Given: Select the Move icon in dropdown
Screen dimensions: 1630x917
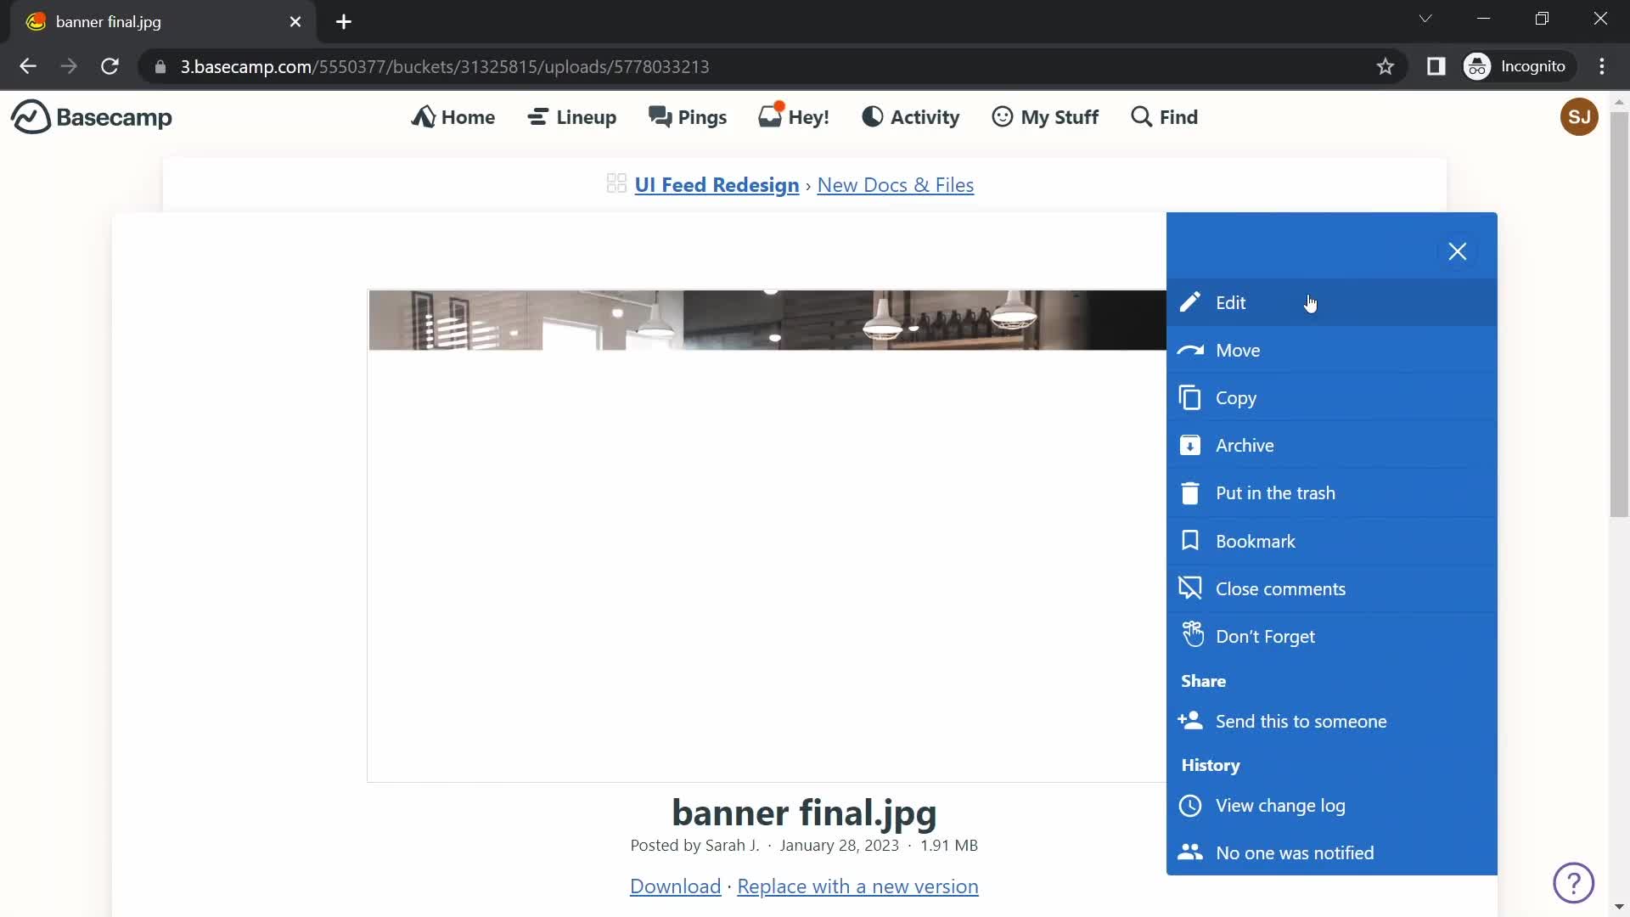Looking at the screenshot, I should point(1191,349).
